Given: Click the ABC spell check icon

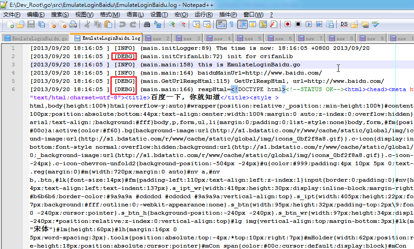Looking at the screenshot, I should tap(376, 25).
